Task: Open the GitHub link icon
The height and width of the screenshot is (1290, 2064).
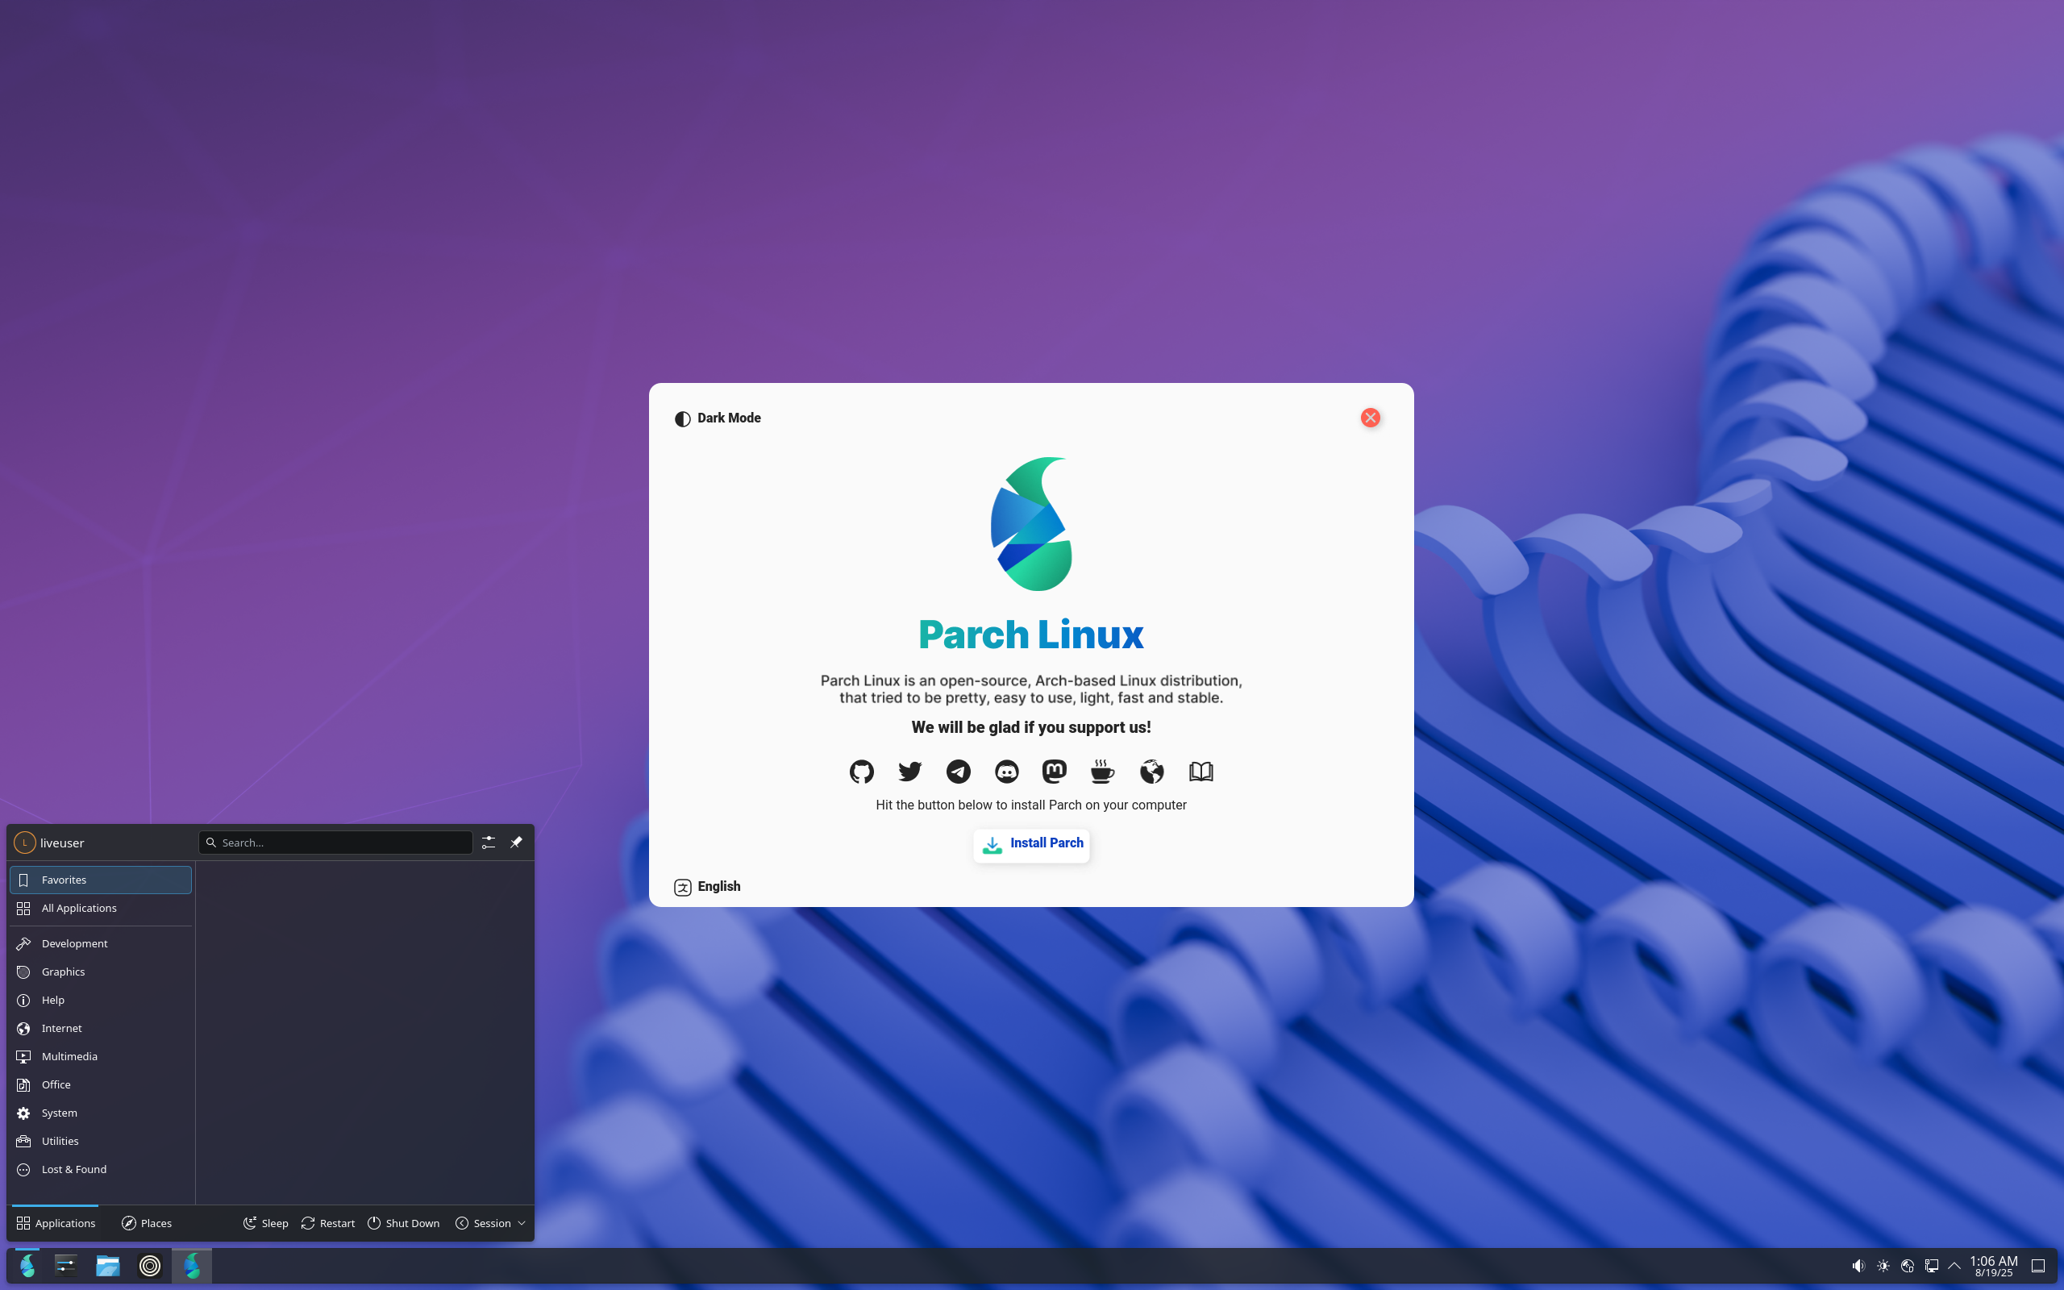Action: (x=861, y=772)
